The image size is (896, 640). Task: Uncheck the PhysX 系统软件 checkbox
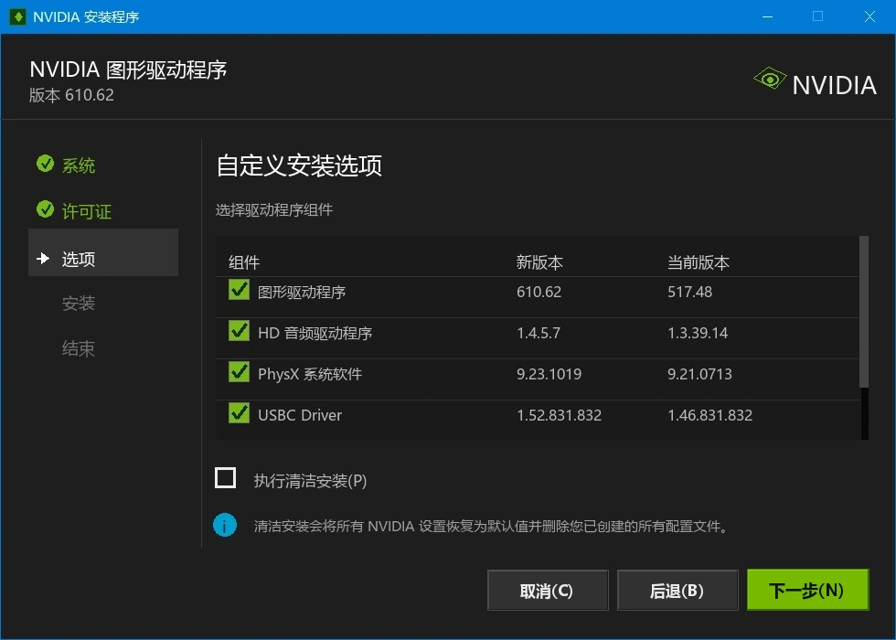click(x=239, y=373)
